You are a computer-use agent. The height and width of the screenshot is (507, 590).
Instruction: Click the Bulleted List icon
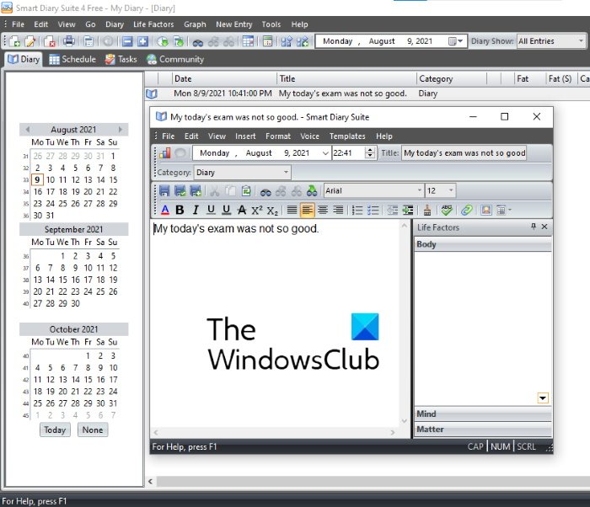click(373, 210)
